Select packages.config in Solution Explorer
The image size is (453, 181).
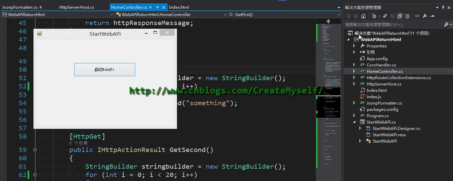pos(382,109)
